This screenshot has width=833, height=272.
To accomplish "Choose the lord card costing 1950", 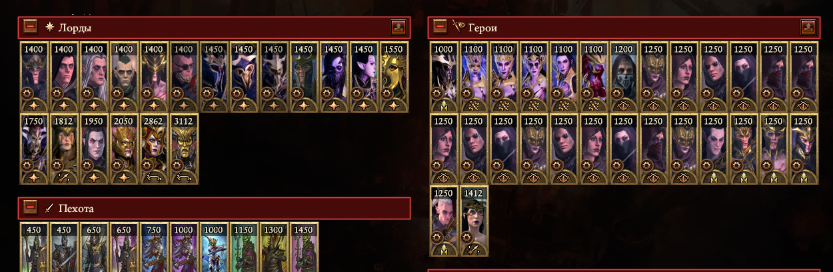I will [x=95, y=148].
